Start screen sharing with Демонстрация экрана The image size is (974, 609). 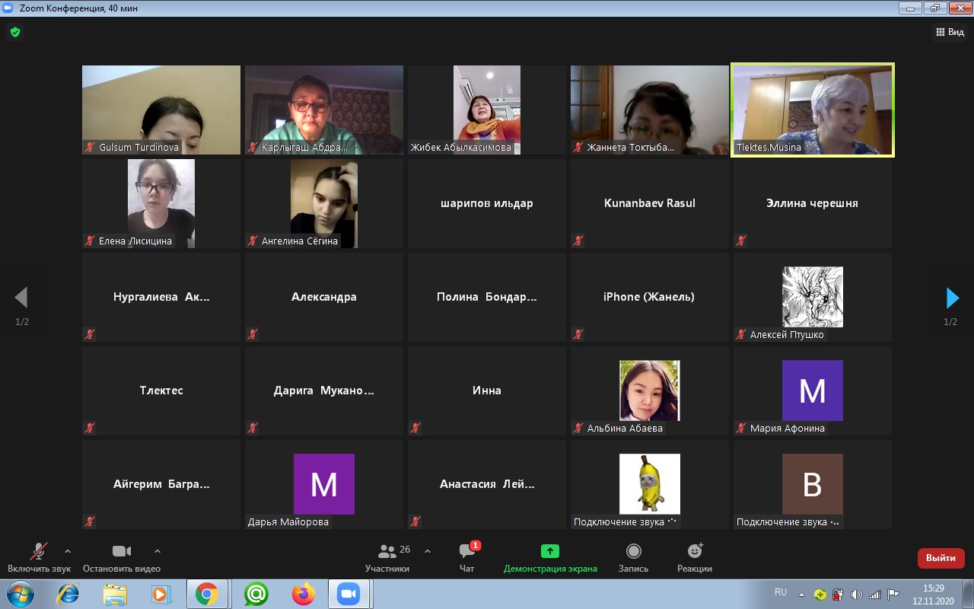(x=550, y=557)
